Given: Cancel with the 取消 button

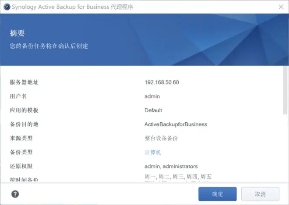Looking at the screenshot, I should coord(260,194).
